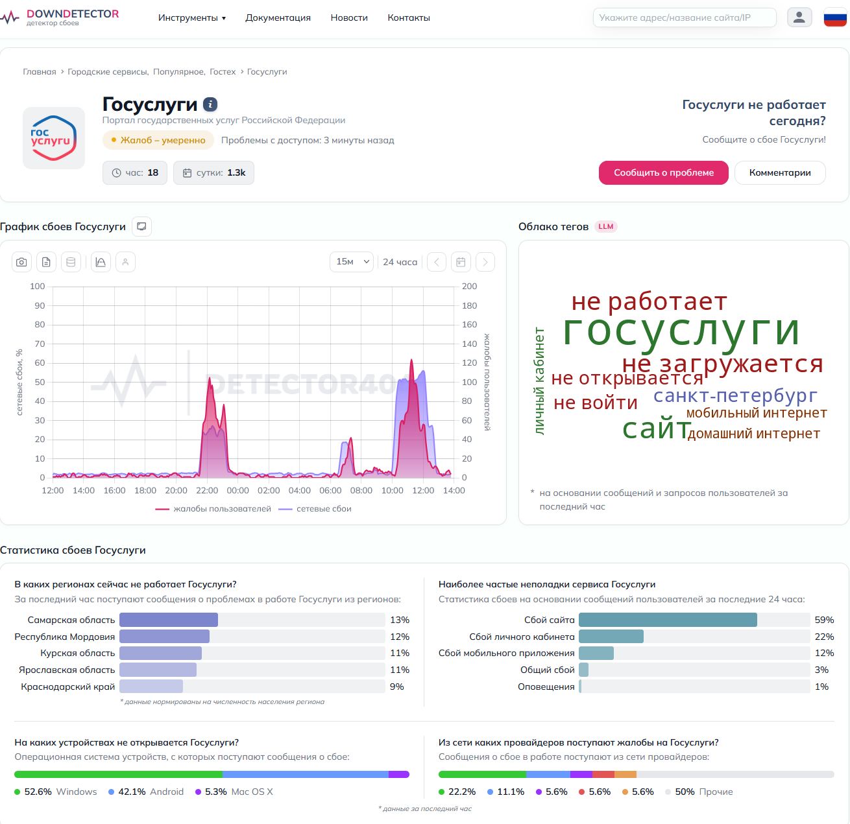Open the calendar date picker icon
The height and width of the screenshot is (824, 850).
pyautogui.click(x=461, y=262)
